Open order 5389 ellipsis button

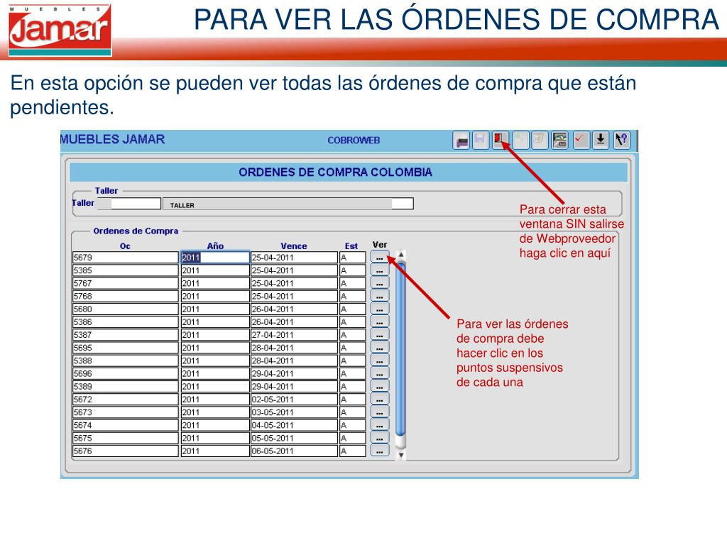point(380,387)
